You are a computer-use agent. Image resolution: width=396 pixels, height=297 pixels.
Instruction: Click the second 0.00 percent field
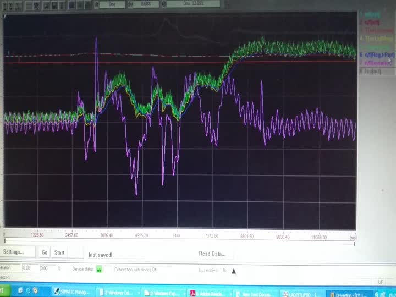click(x=47, y=268)
